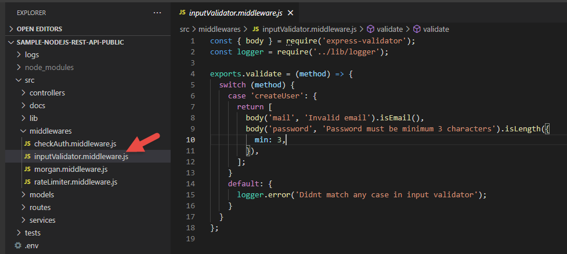The height and width of the screenshot is (254, 567).
Task: Open the Explorer more actions ellipsis
Action: click(157, 13)
